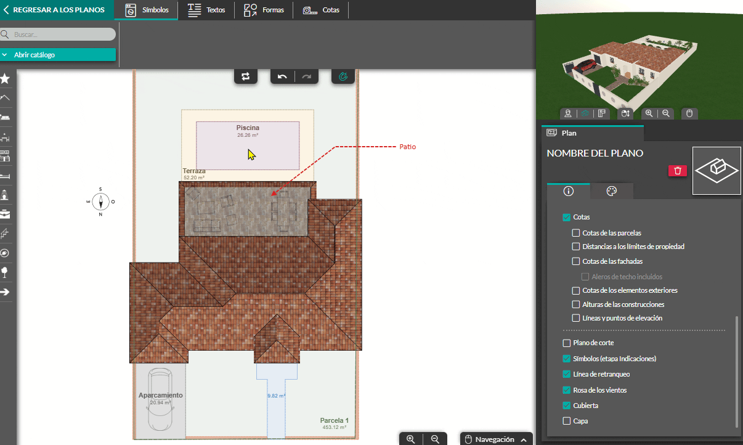The image size is (743, 445).
Task: Zoom out on the 3D preview
Action: tap(666, 113)
